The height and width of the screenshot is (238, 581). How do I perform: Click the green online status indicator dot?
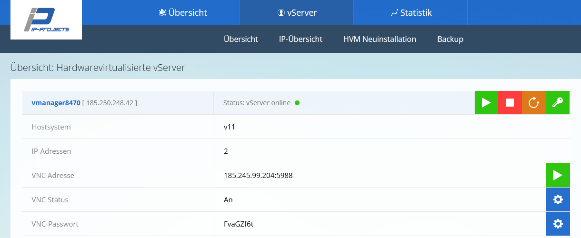point(297,103)
